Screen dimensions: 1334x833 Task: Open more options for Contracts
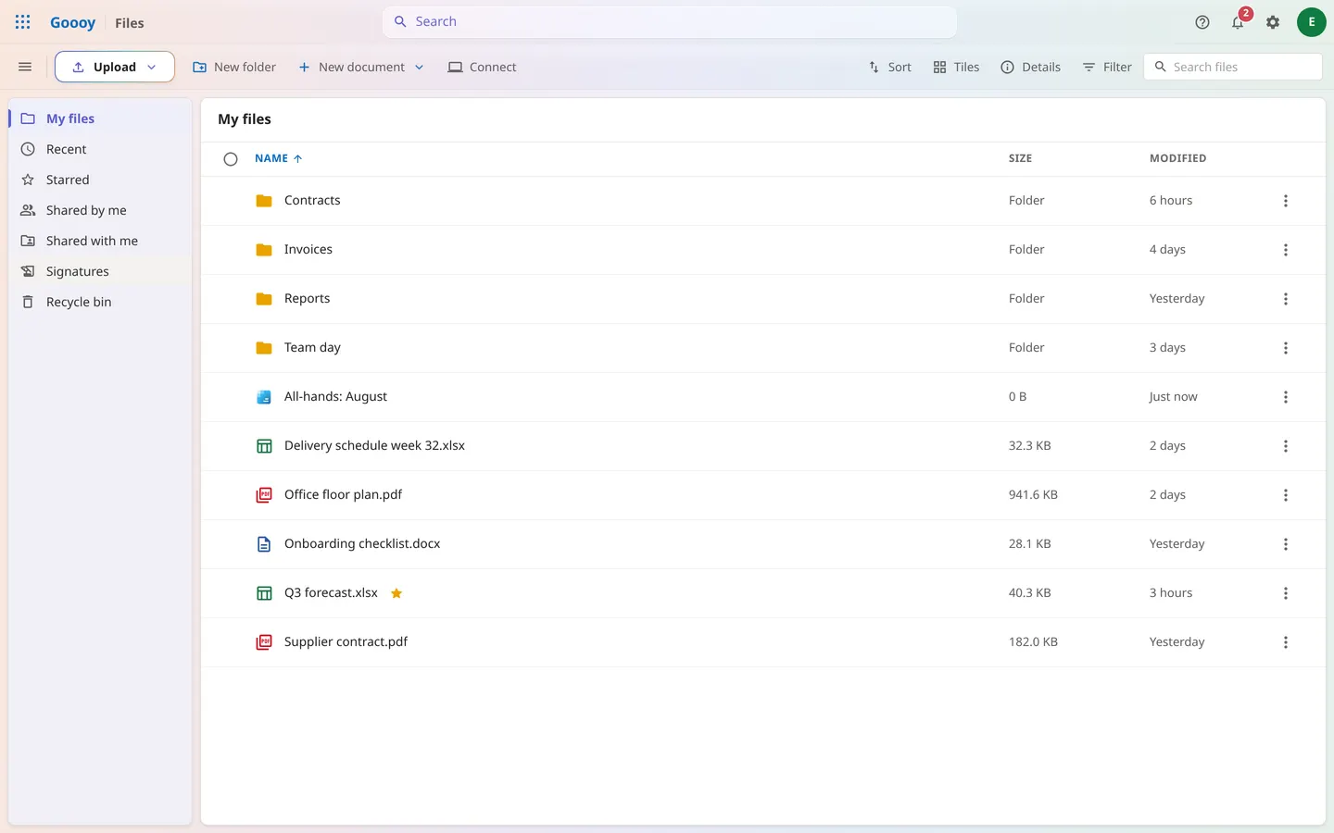pos(1285,201)
